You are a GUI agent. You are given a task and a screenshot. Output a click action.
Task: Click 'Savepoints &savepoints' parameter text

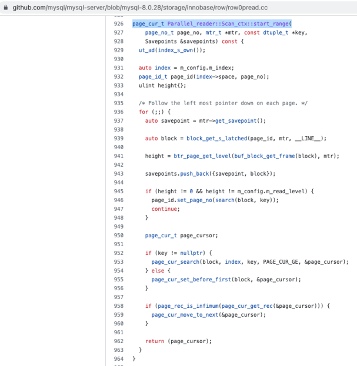click(180, 42)
